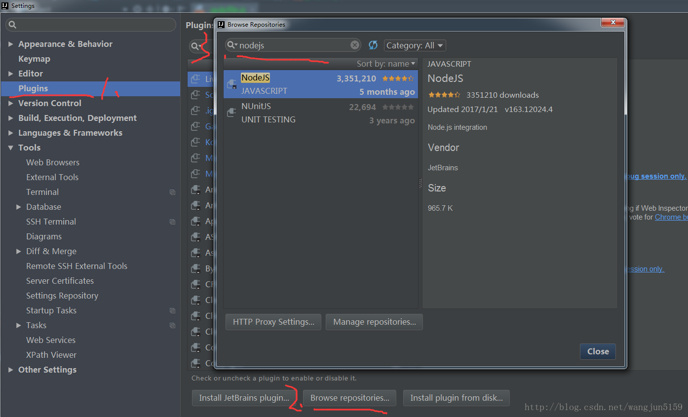The width and height of the screenshot is (688, 417).
Task: Click the search icon in Settings sidebar
Action: click(13, 25)
